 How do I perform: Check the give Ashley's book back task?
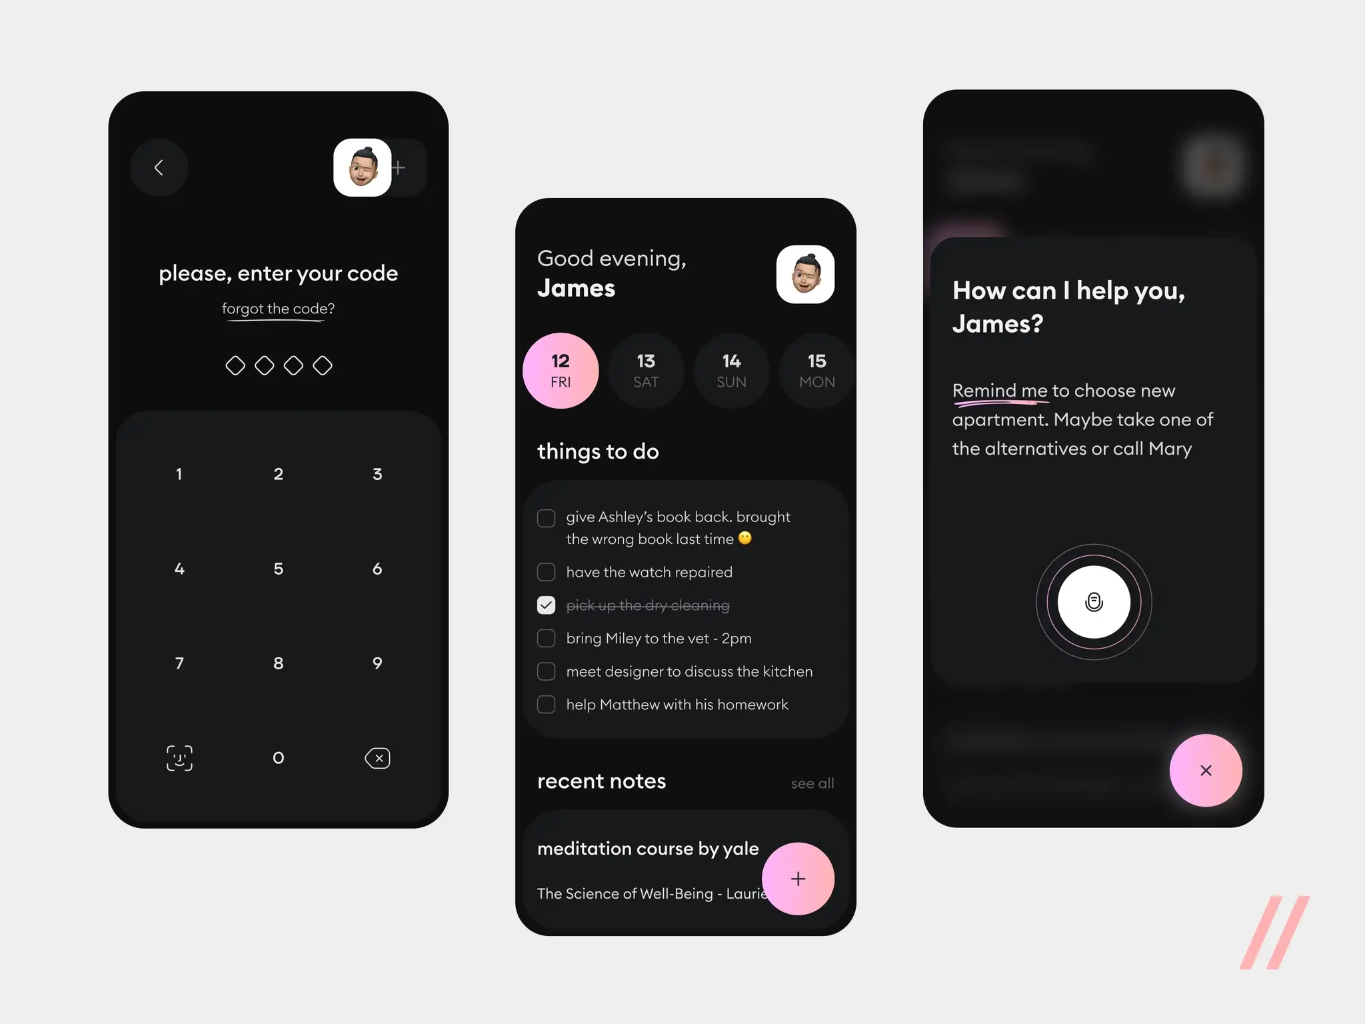545,517
